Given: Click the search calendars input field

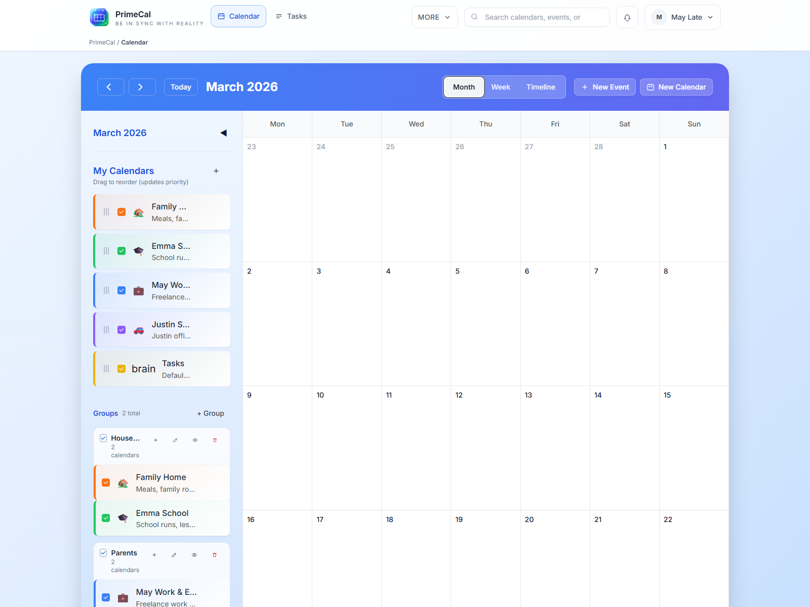Looking at the screenshot, I should (537, 17).
